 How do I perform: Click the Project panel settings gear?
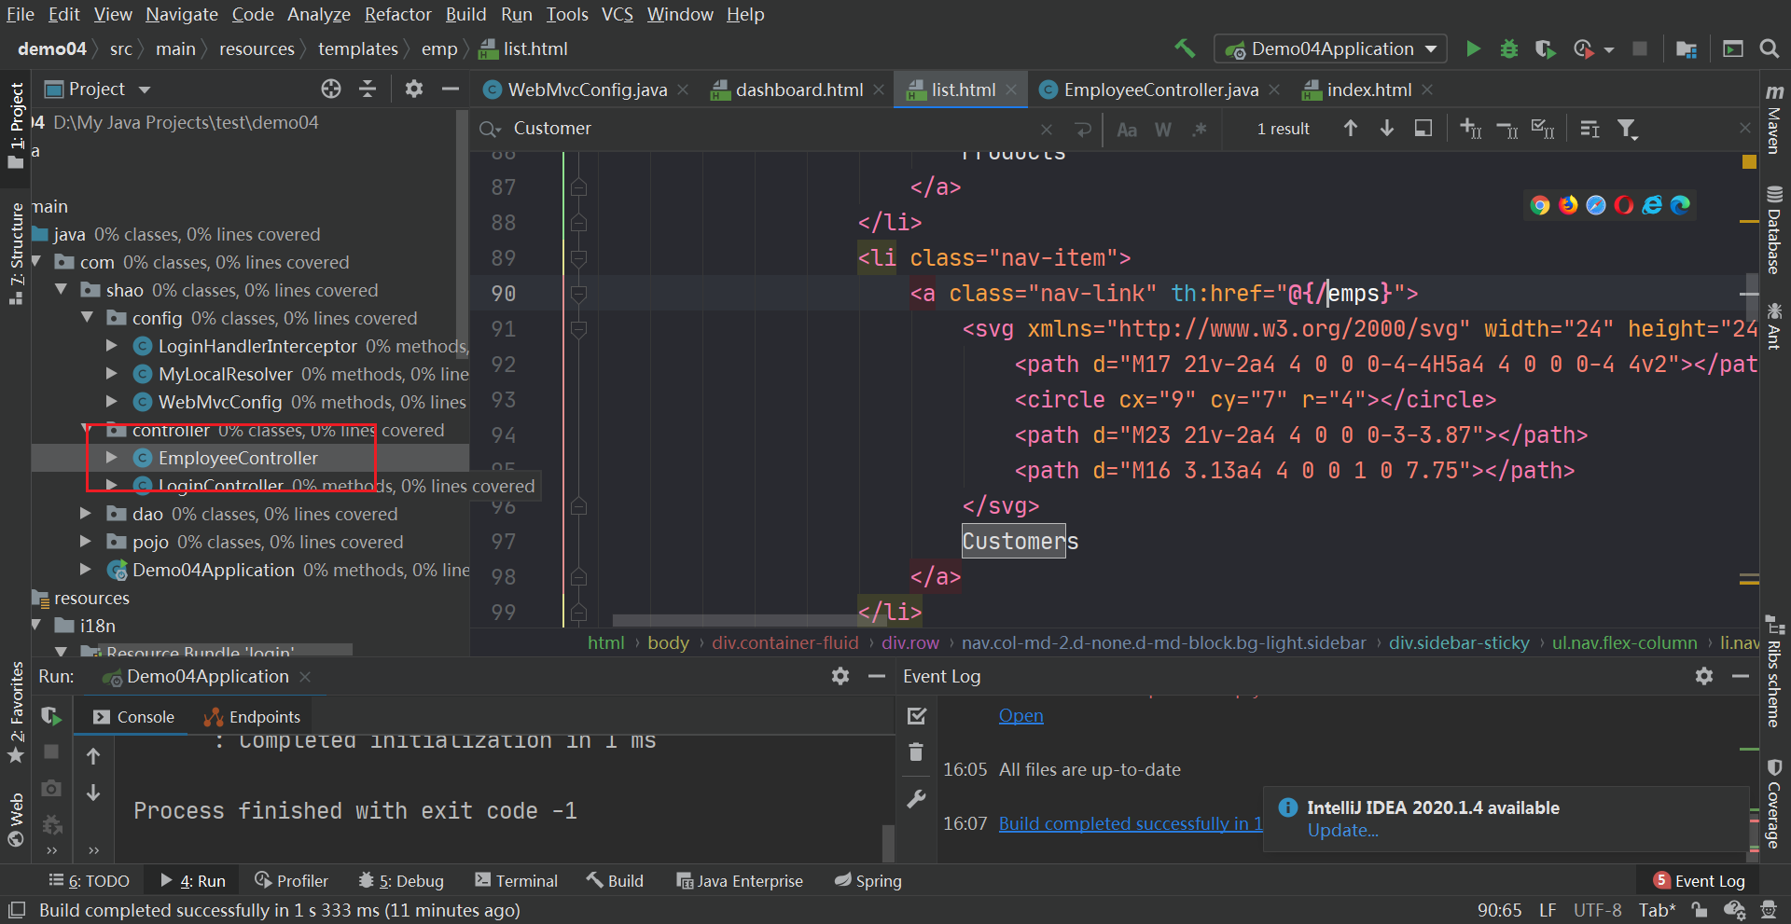tap(414, 89)
